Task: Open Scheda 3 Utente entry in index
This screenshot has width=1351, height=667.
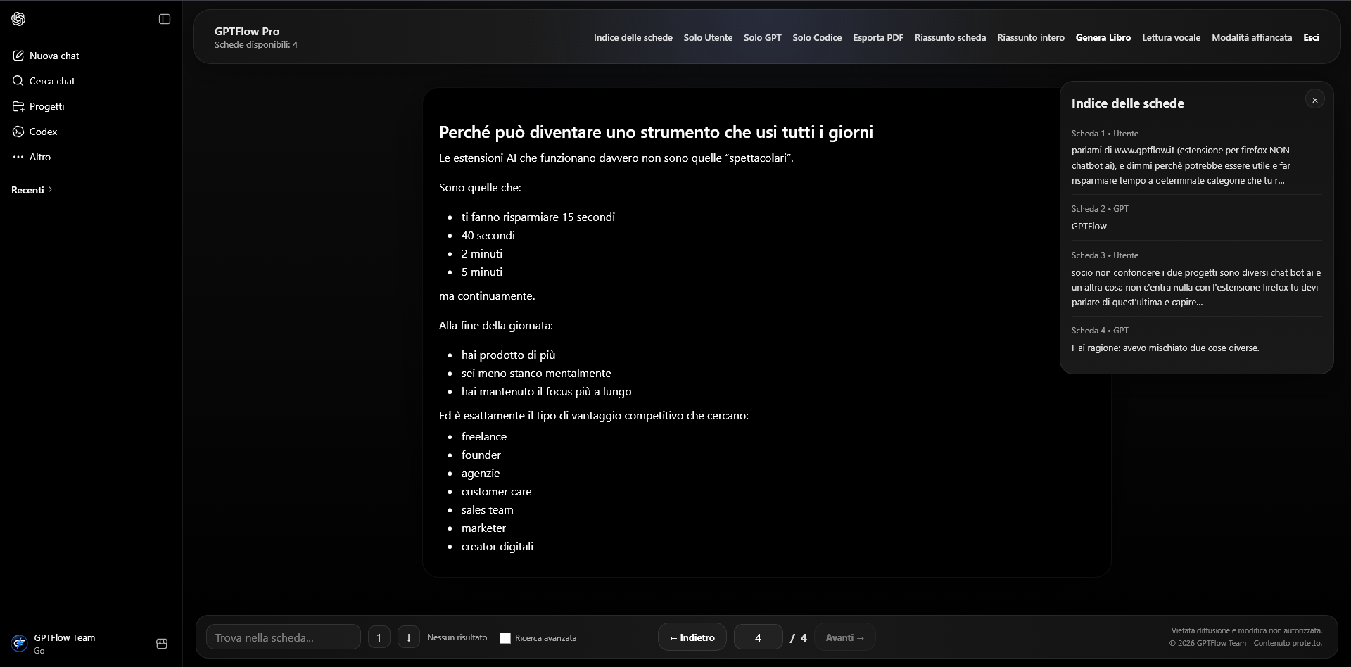Action: [x=1196, y=279]
